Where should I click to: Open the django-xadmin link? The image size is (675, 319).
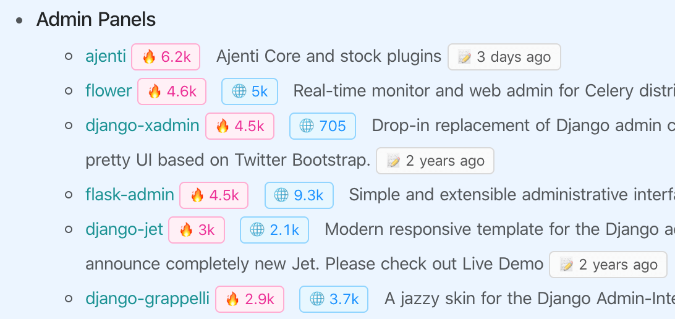click(x=143, y=125)
